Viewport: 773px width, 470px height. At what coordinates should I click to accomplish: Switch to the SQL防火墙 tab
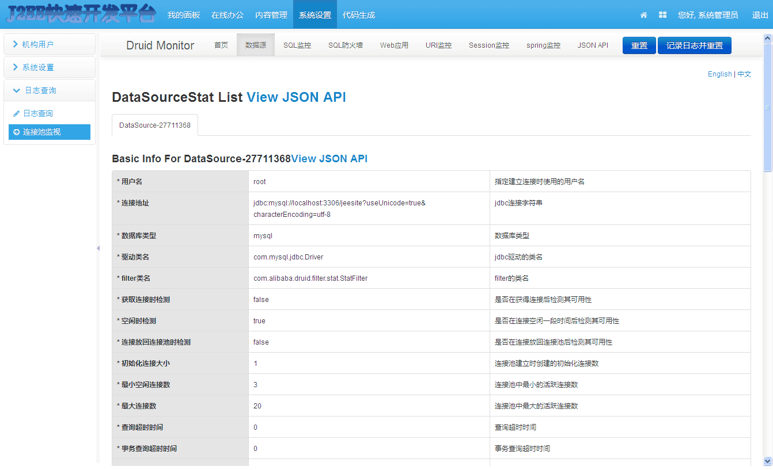(x=345, y=45)
